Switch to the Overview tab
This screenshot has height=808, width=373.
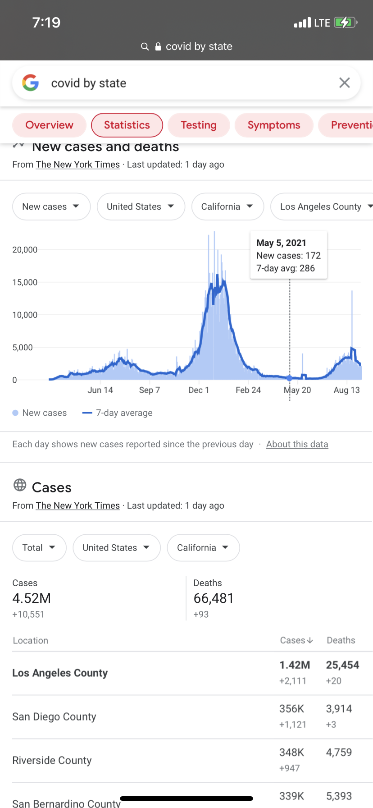(50, 125)
